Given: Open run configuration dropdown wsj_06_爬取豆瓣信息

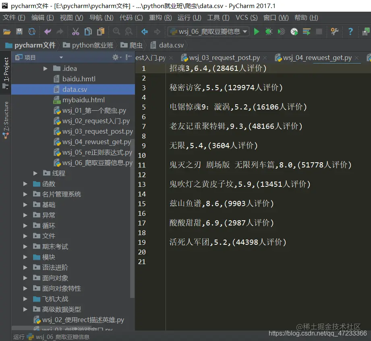Looking at the screenshot, I should (x=208, y=31).
